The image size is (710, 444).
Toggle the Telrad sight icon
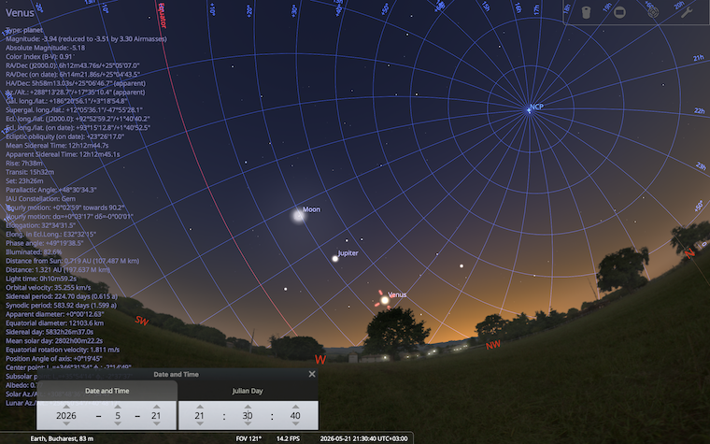[653, 12]
